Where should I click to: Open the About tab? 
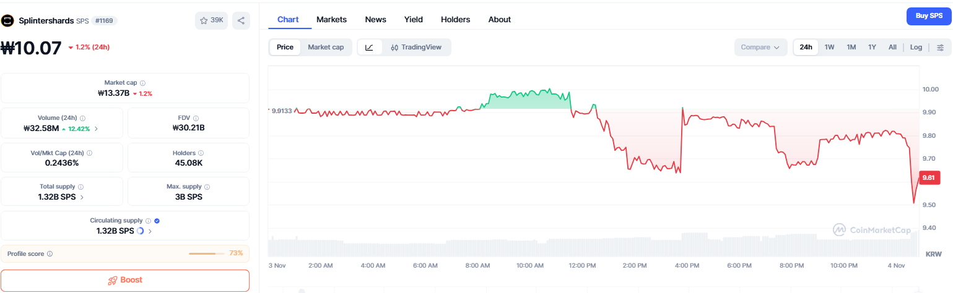click(x=499, y=20)
